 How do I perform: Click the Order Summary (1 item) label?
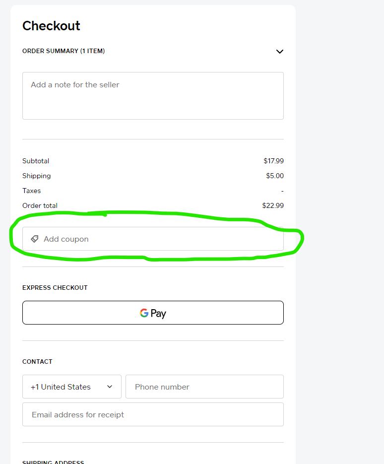[x=64, y=51]
